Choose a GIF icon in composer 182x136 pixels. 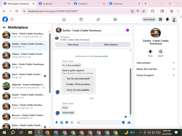coord(72,123)
